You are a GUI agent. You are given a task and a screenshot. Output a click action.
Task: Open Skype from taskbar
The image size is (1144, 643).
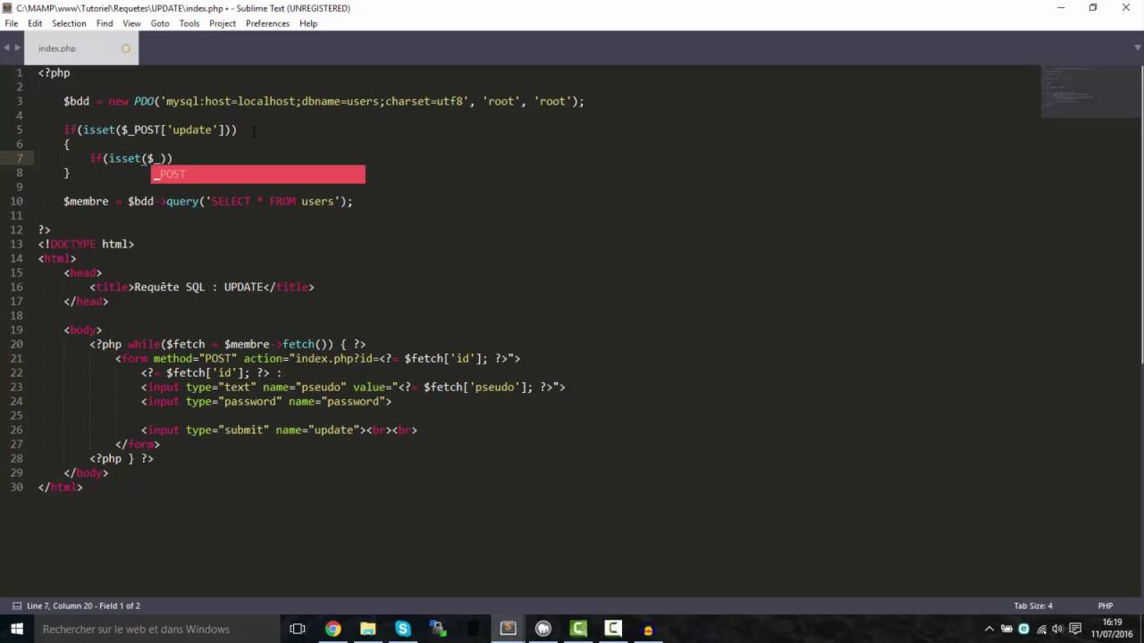point(402,629)
